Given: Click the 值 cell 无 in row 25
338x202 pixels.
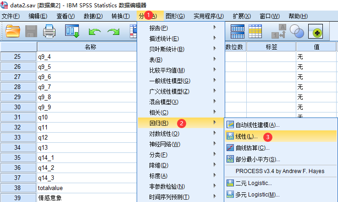Looking at the screenshot, I should 316,56.
